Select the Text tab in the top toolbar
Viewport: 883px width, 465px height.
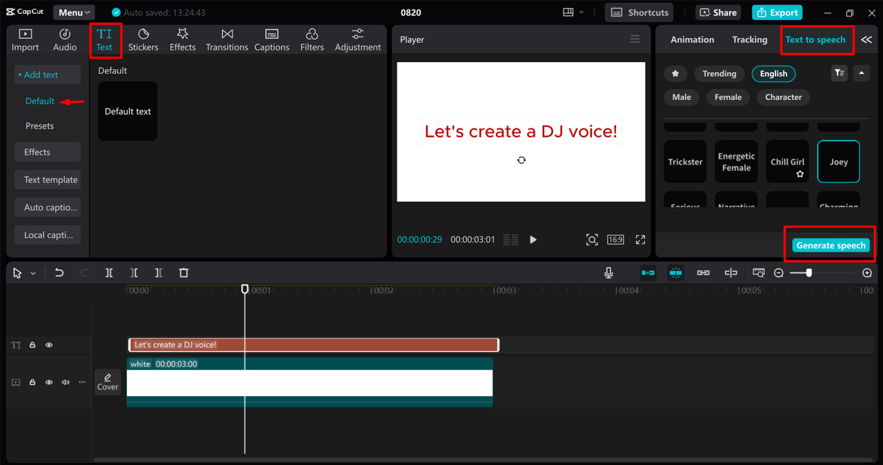pos(104,40)
